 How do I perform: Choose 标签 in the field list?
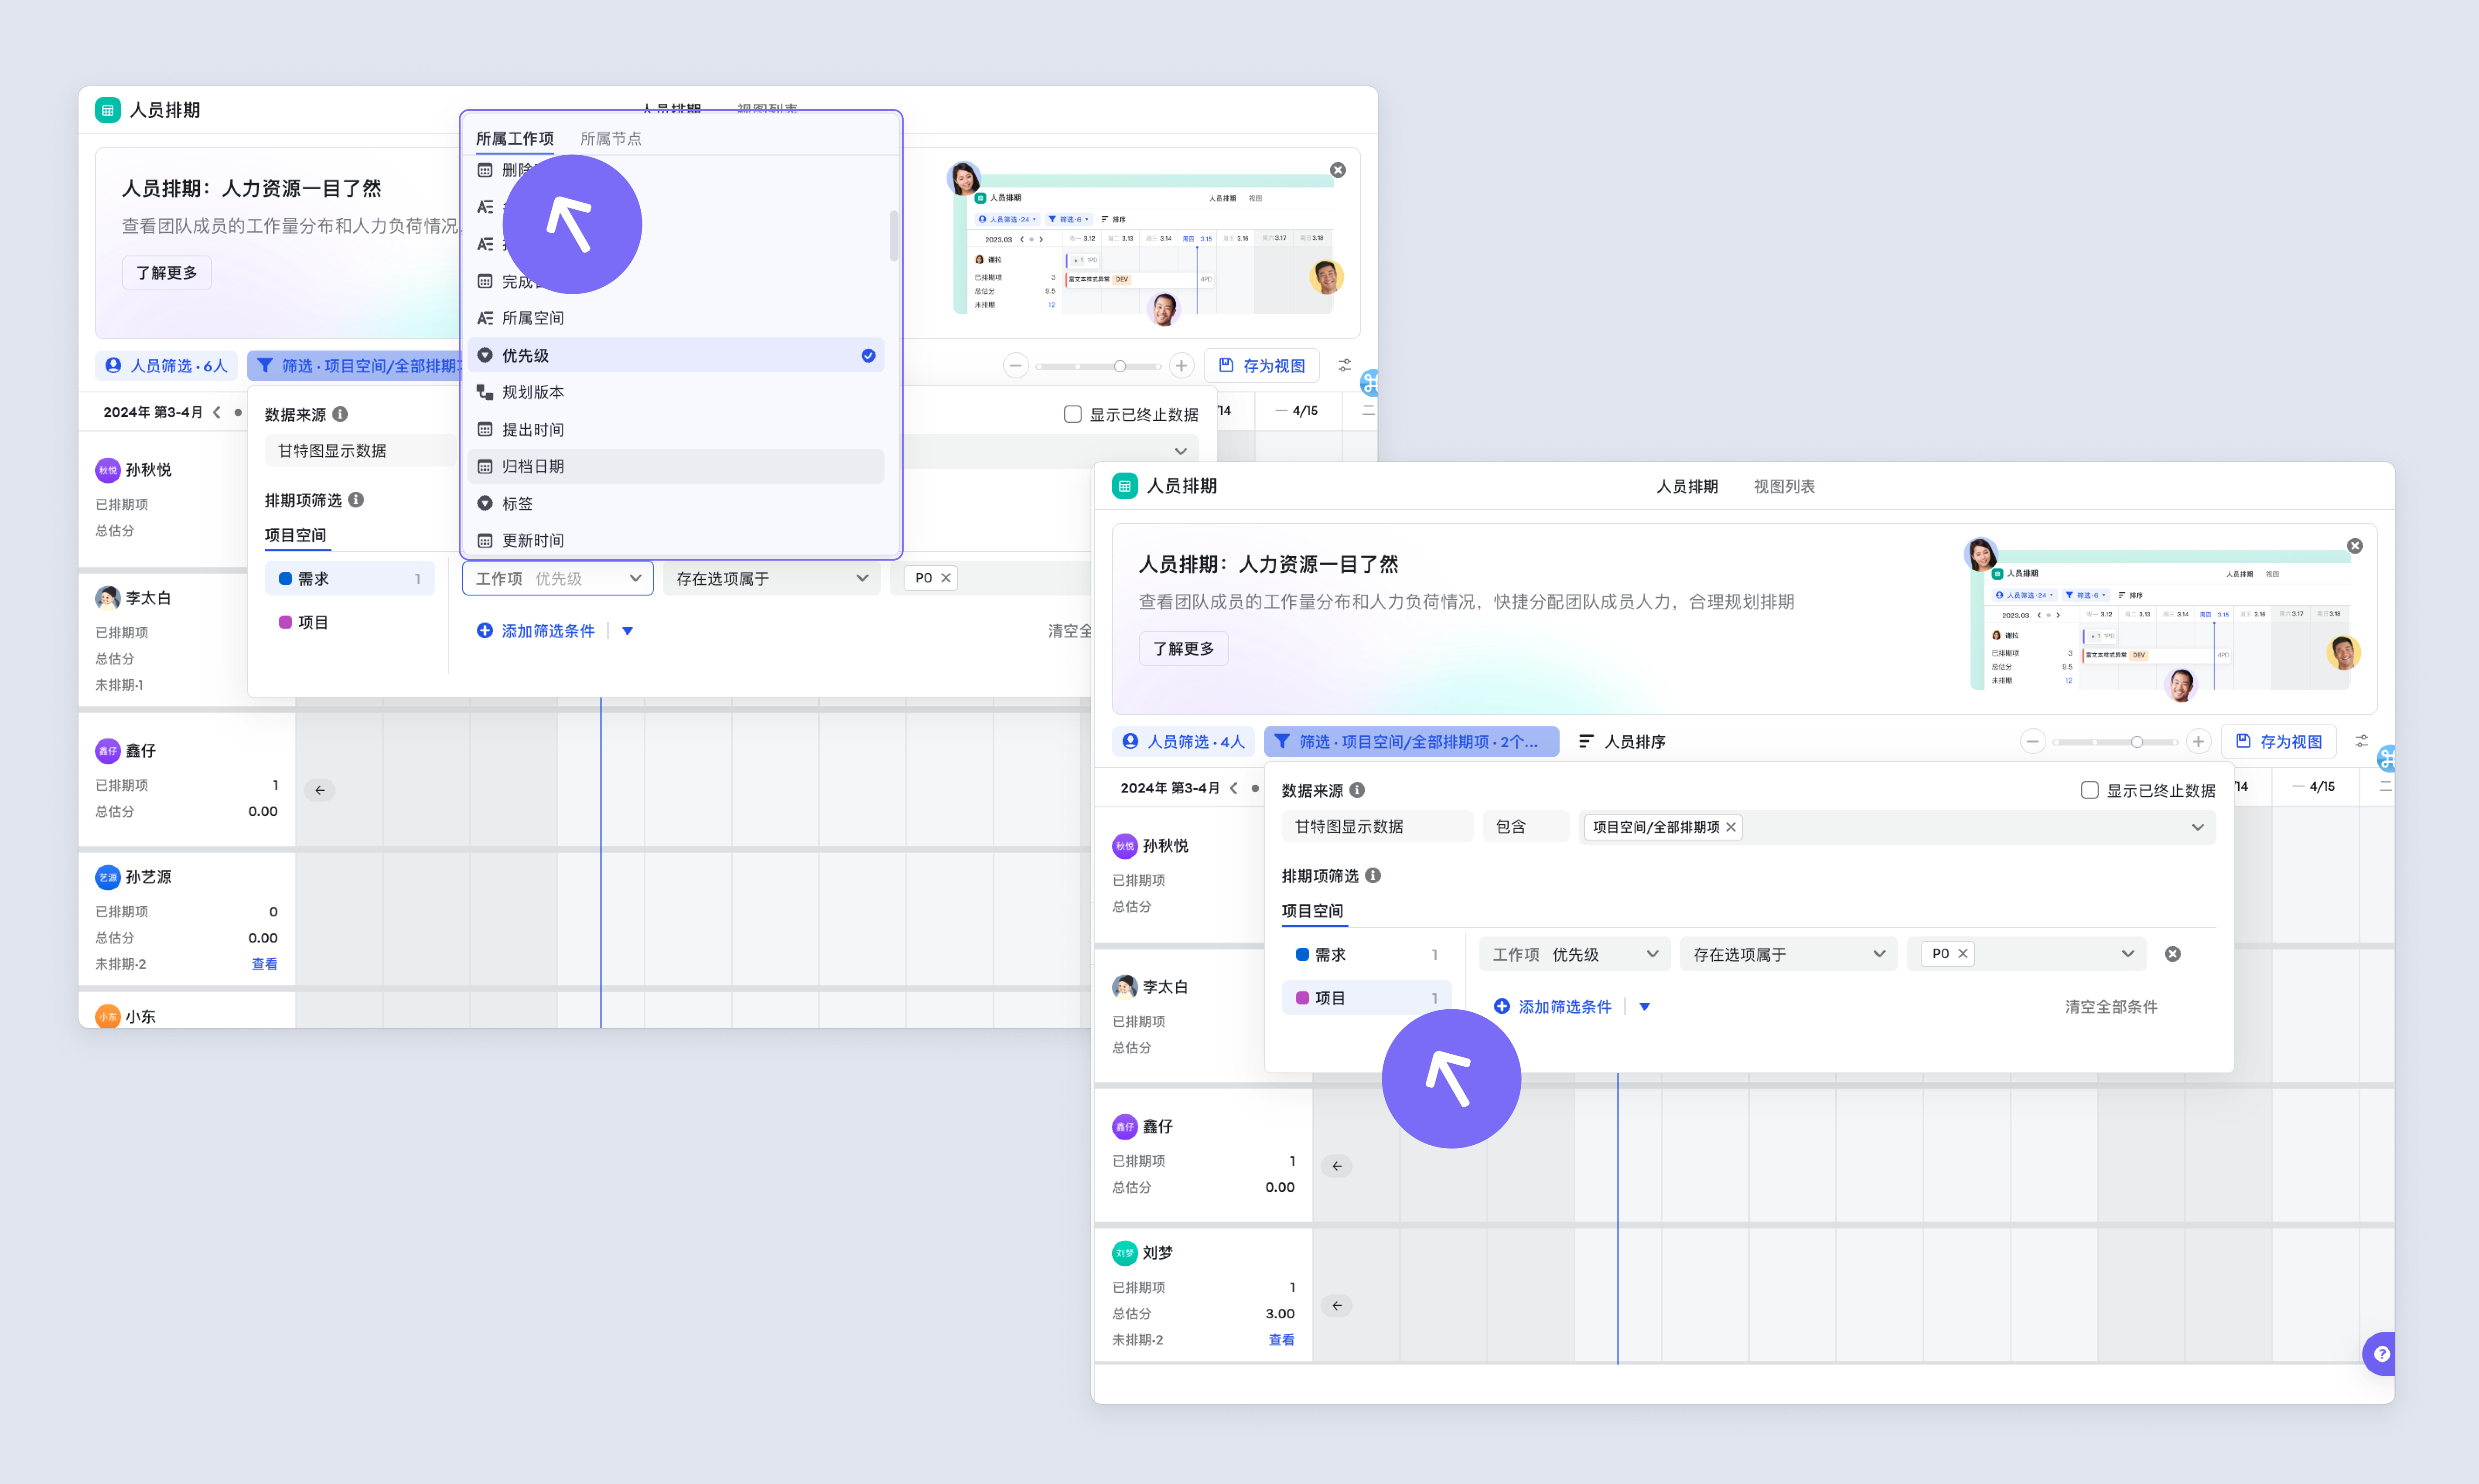(x=676, y=503)
